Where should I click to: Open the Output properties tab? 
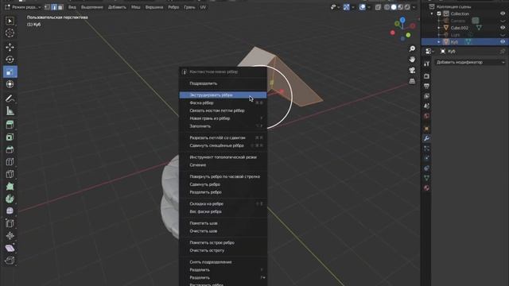tap(426, 86)
